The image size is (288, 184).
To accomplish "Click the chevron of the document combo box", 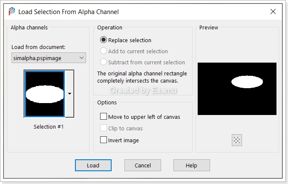I will pos(81,58).
